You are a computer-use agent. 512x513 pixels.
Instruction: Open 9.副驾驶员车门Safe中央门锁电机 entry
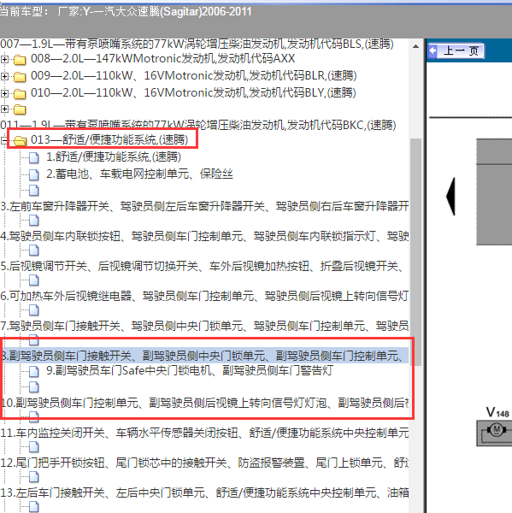tap(190, 371)
